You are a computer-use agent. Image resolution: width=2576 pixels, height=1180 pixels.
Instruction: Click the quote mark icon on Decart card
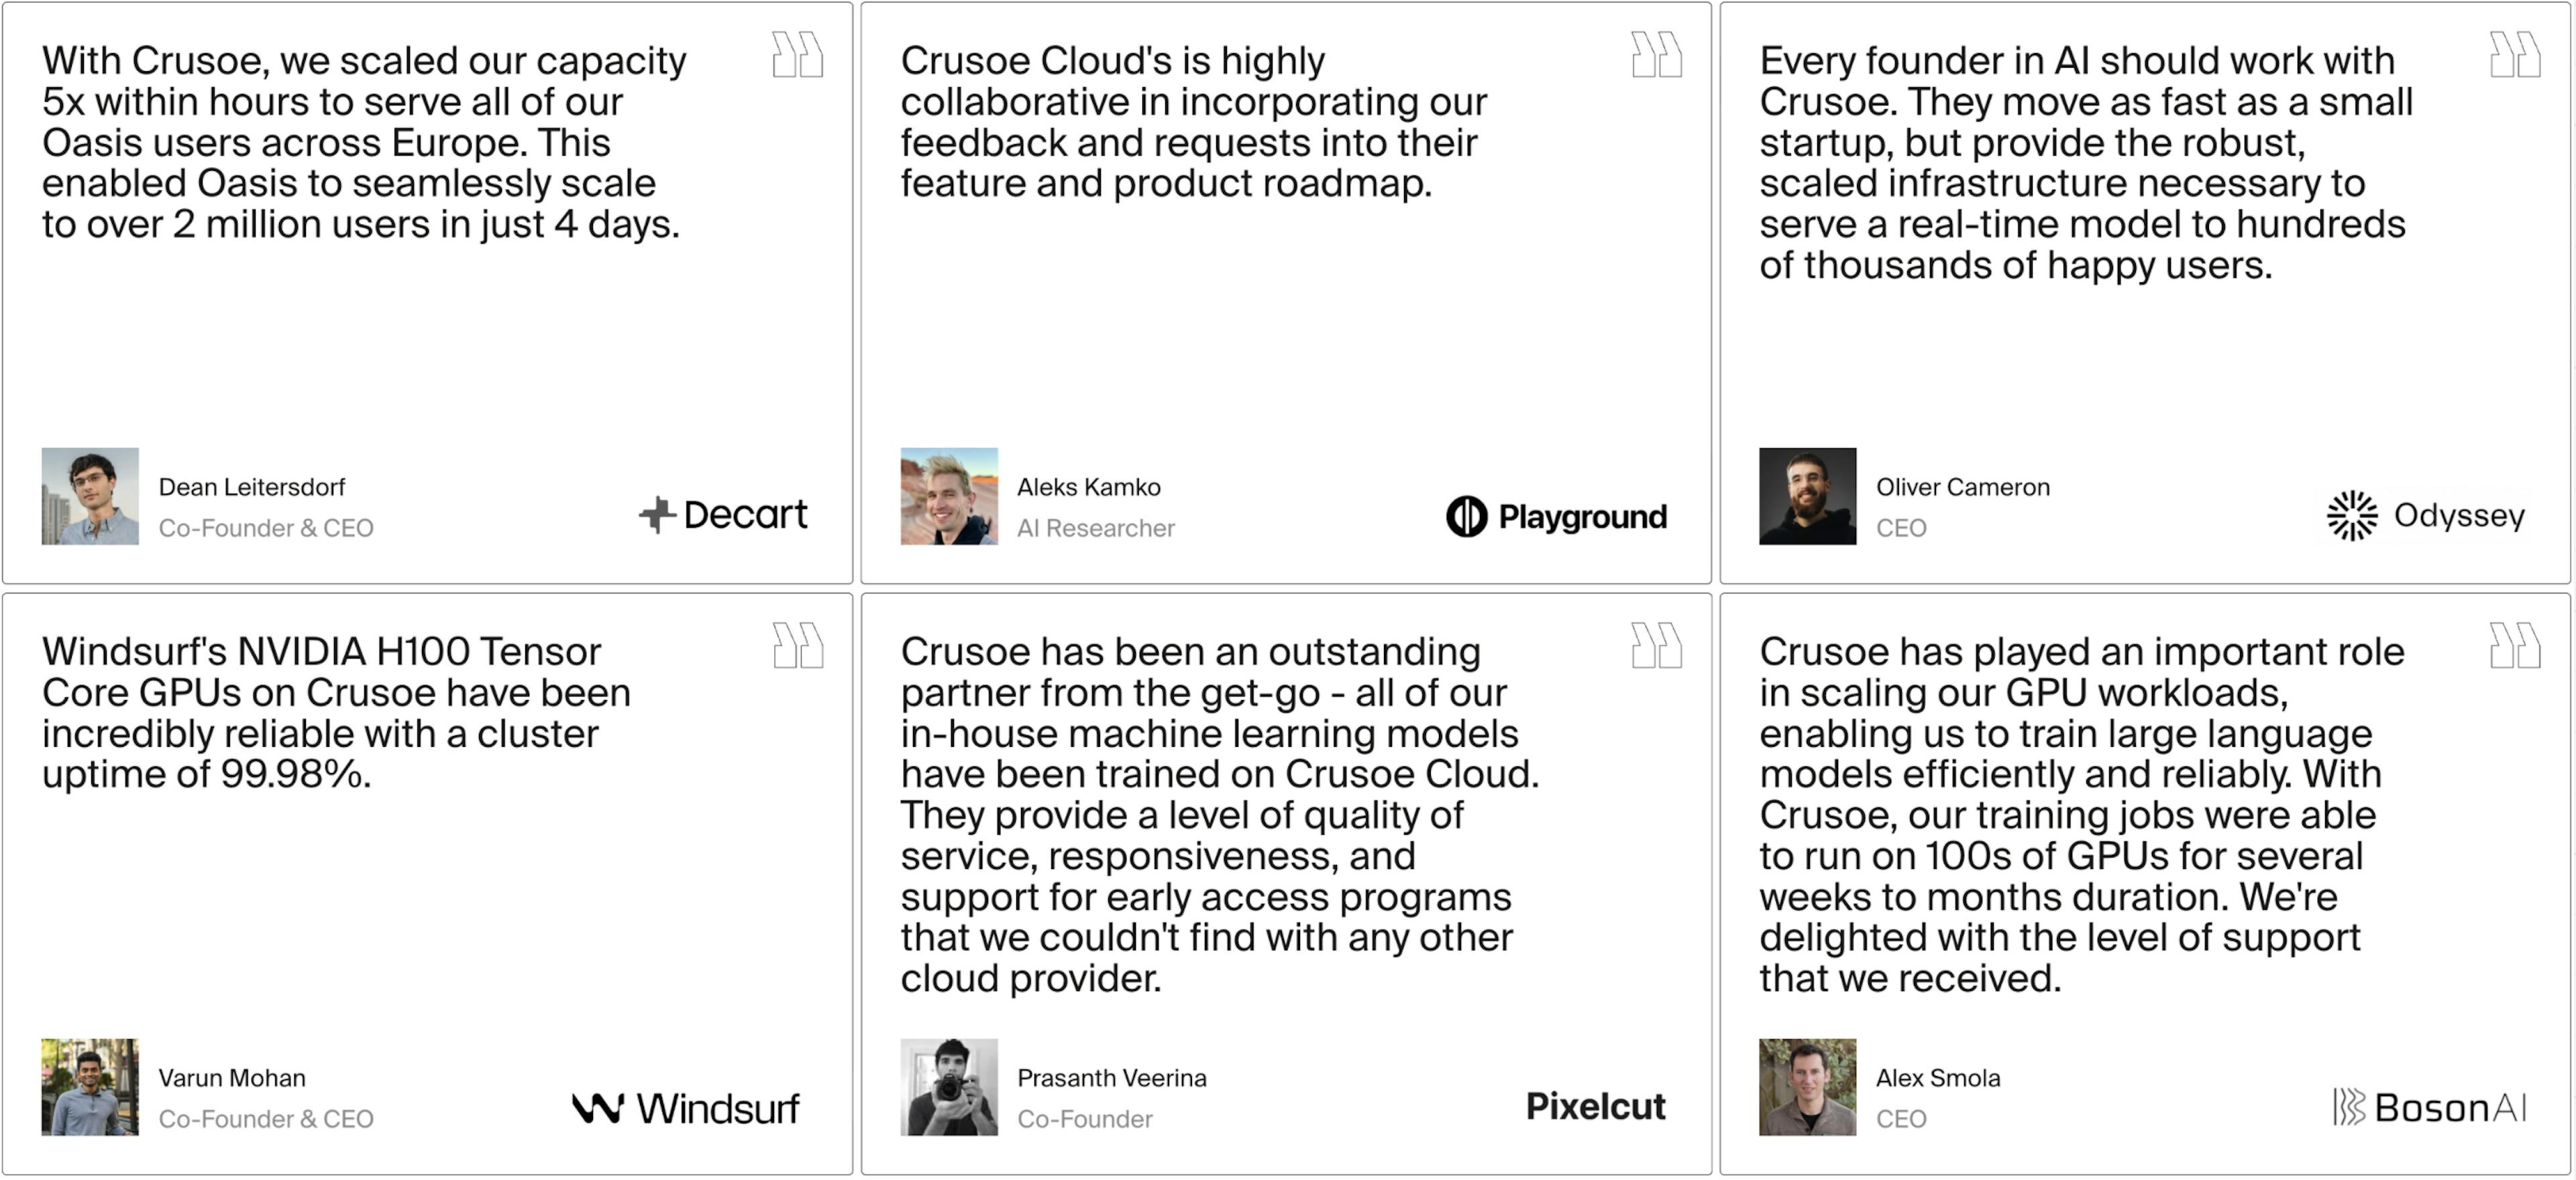797,55
